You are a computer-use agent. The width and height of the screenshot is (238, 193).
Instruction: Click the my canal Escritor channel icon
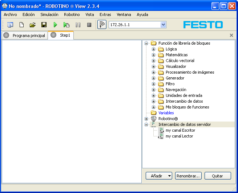[161, 130]
